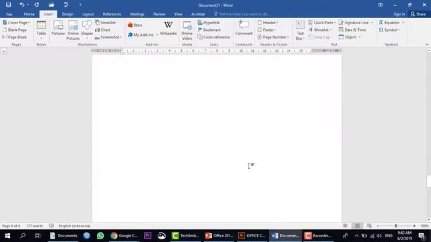Open the Acrobat tab
Image resolution: width=431 pixels, height=242 pixels.
coord(198,14)
